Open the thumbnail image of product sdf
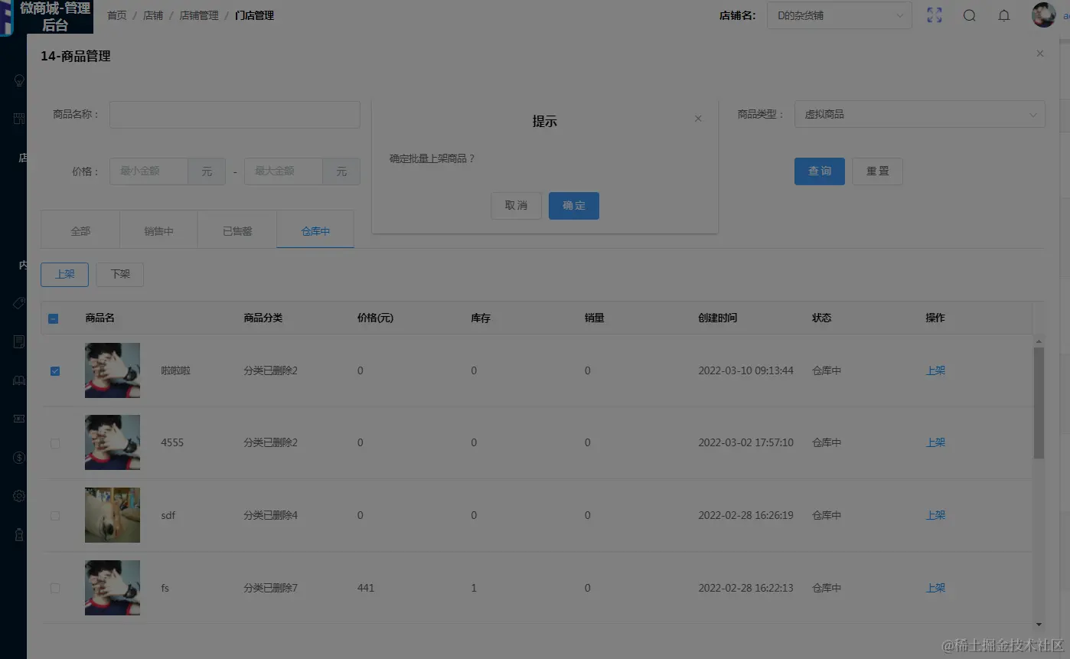This screenshot has height=659, width=1070. tap(113, 515)
